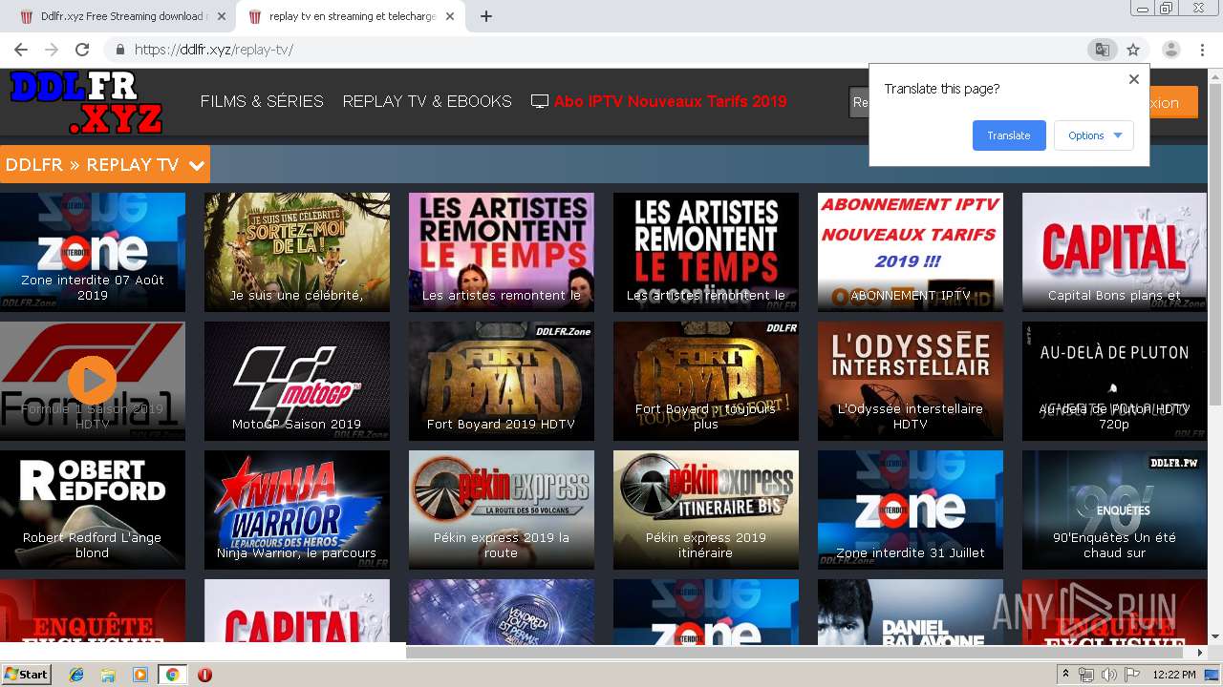Click into the site search field
1223x687 pixels.
click(x=858, y=102)
